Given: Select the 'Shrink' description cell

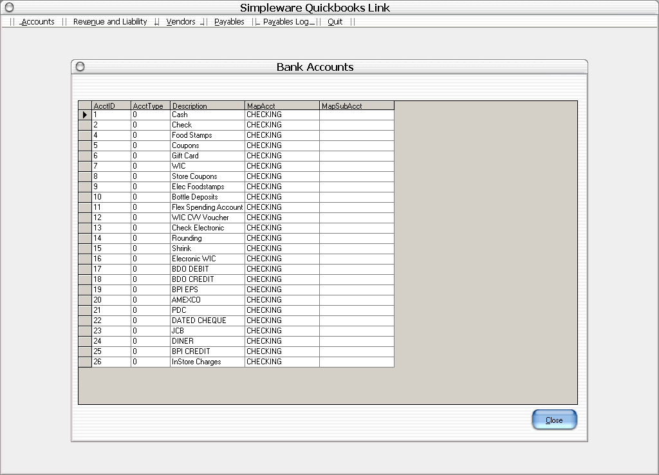Looking at the screenshot, I should pyautogui.click(x=208, y=249).
